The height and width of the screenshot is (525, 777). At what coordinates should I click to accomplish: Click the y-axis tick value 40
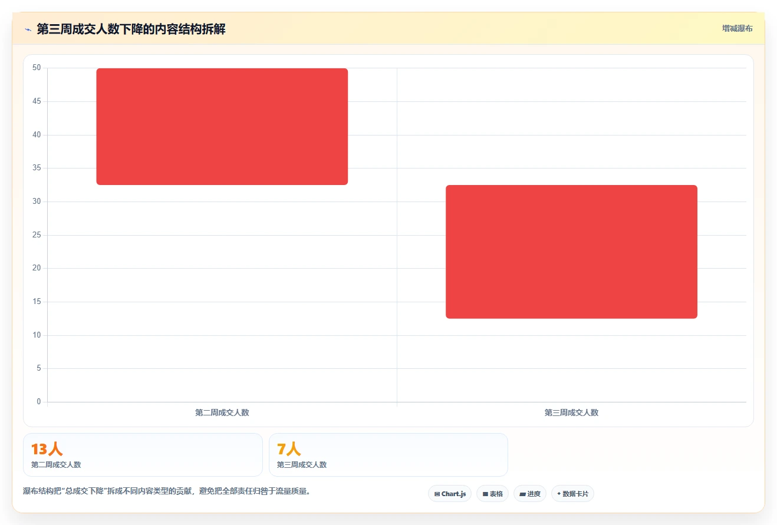point(37,135)
